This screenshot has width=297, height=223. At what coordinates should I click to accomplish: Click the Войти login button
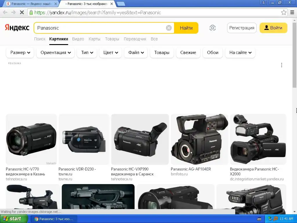(x=273, y=28)
